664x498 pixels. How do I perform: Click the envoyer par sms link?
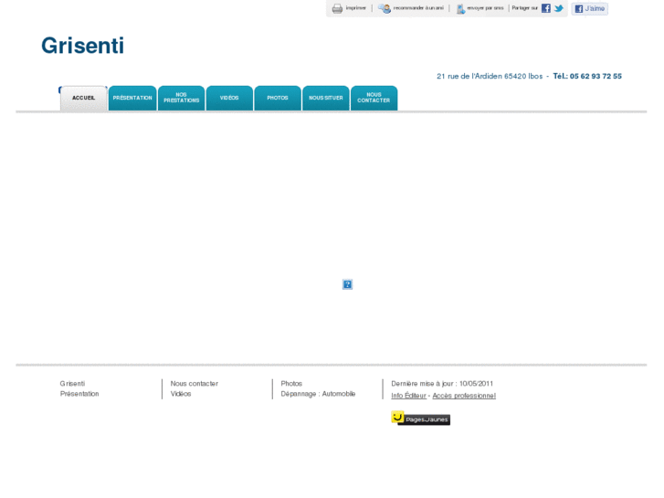[485, 8]
